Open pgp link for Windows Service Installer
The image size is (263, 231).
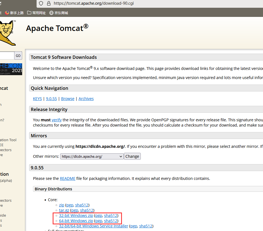[x=134, y=226]
